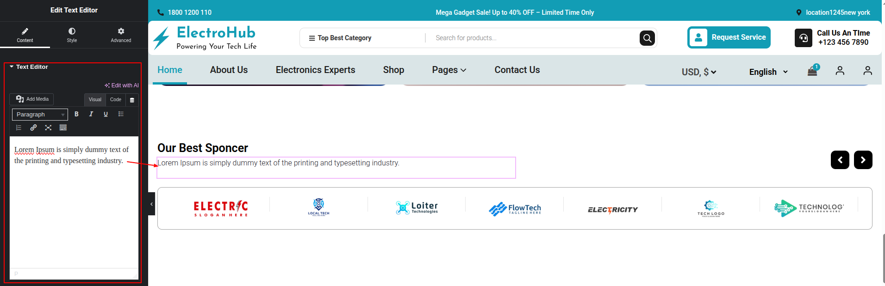Switch to the Style tab
This screenshot has height=286, width=885.
point(72,35)
